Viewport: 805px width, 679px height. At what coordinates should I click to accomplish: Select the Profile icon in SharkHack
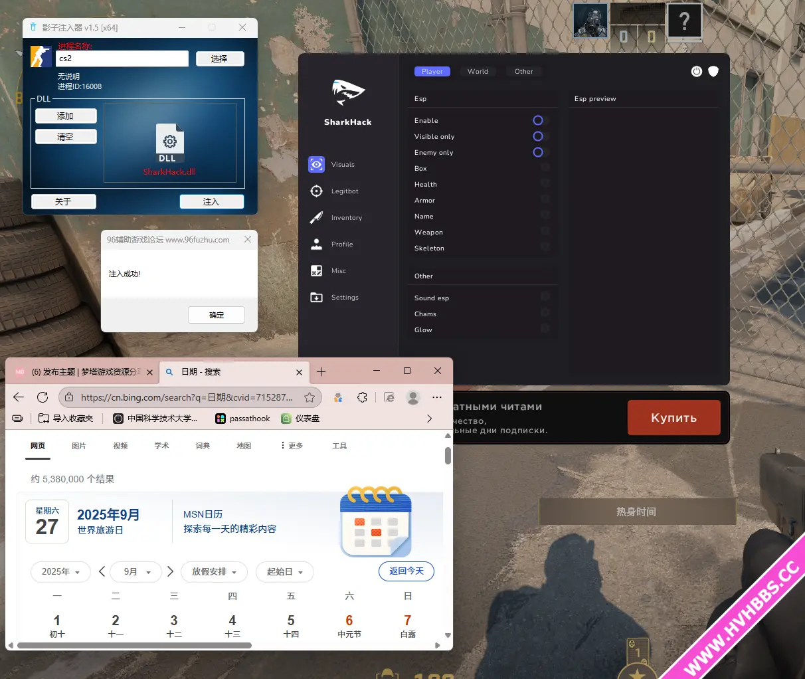(317, 244)
